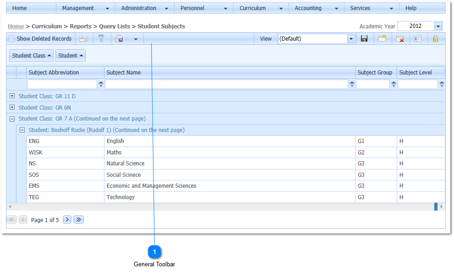
Task: Open Subject Abbreviation filter condition icon
Action: point(101,84)
